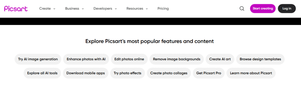Open the Create AI art link
301x108 pixels.
click(x=220, y=59)
